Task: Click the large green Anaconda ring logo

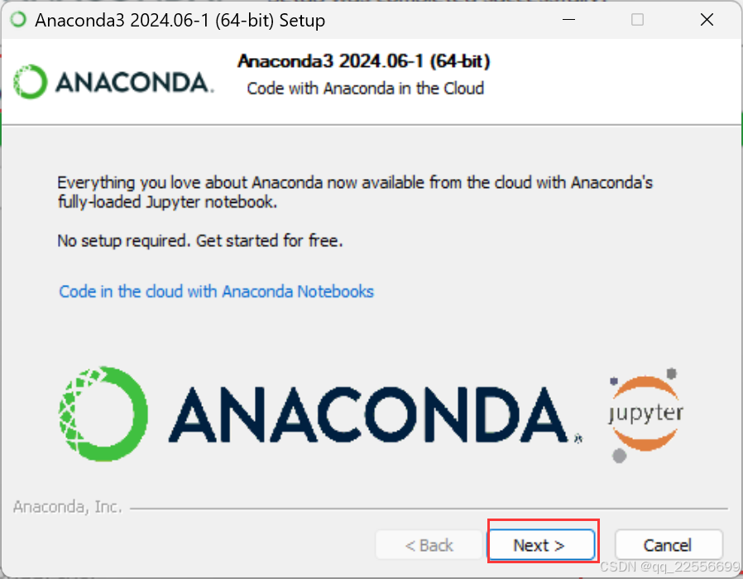Action: 103,413
